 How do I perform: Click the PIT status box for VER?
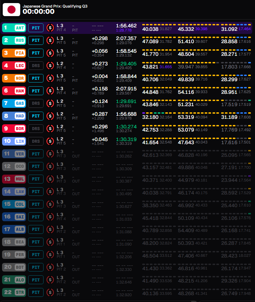point(36,154)
